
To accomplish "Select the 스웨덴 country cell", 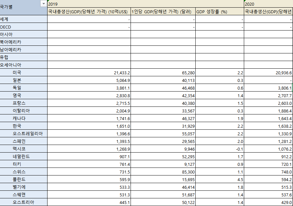I will pyautogui.click(x=24, y=195).
